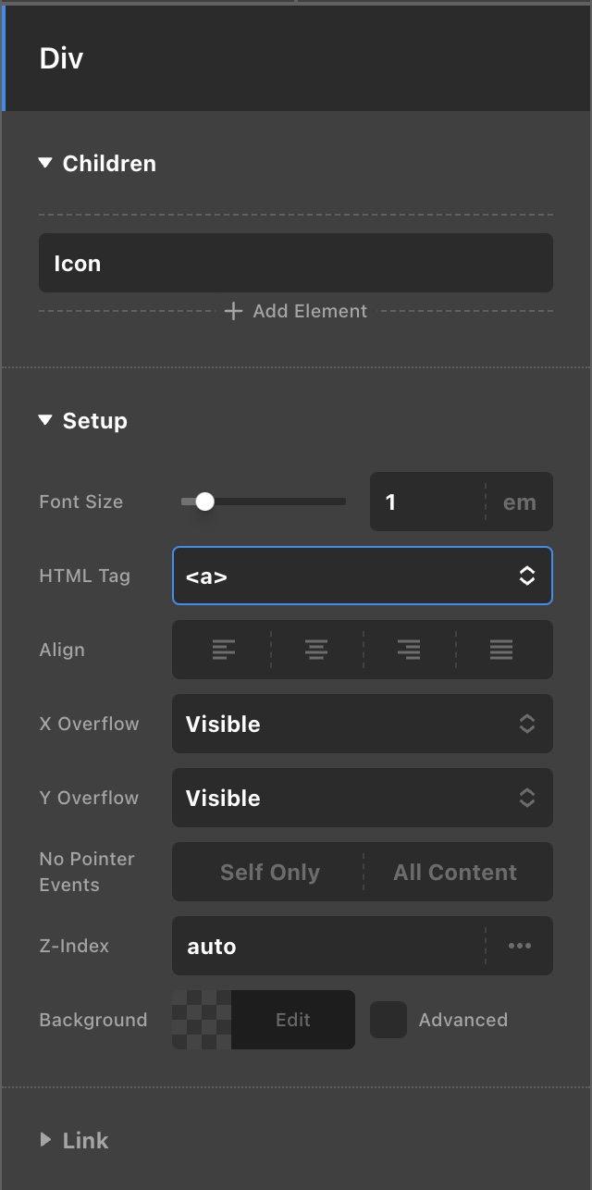
Task: Click the Font Size slider handle
Action: (205, 502)
